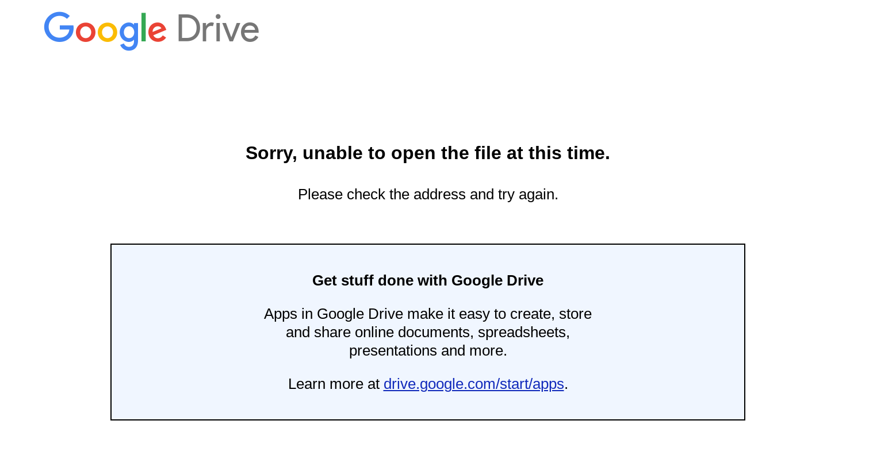Click the Google Drive logo
Image resolution: width=873 pixels, height=463 pixels.
point(152,30)
